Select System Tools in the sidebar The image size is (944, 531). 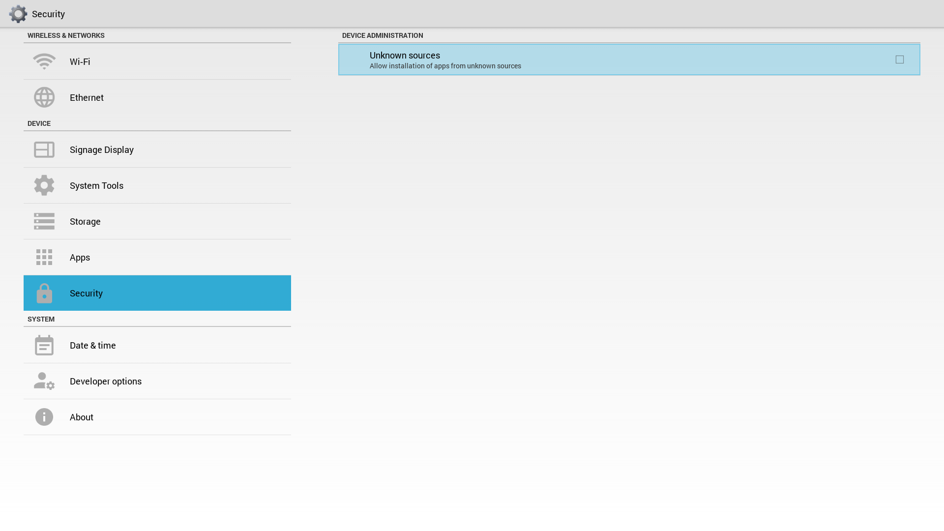pyautogui.click(x=157, y=185)
